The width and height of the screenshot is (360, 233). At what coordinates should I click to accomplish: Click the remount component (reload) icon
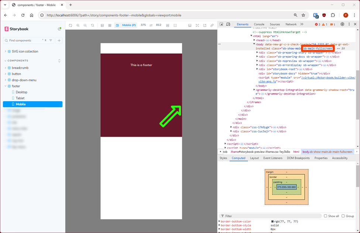71,25
